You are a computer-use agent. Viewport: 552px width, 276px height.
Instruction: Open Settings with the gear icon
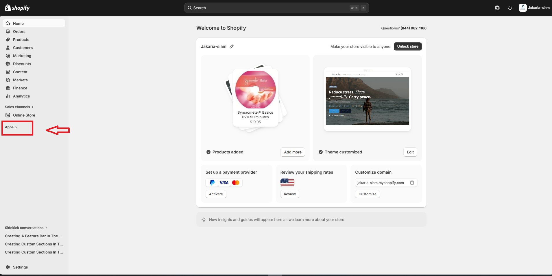(x=8, y=267)
